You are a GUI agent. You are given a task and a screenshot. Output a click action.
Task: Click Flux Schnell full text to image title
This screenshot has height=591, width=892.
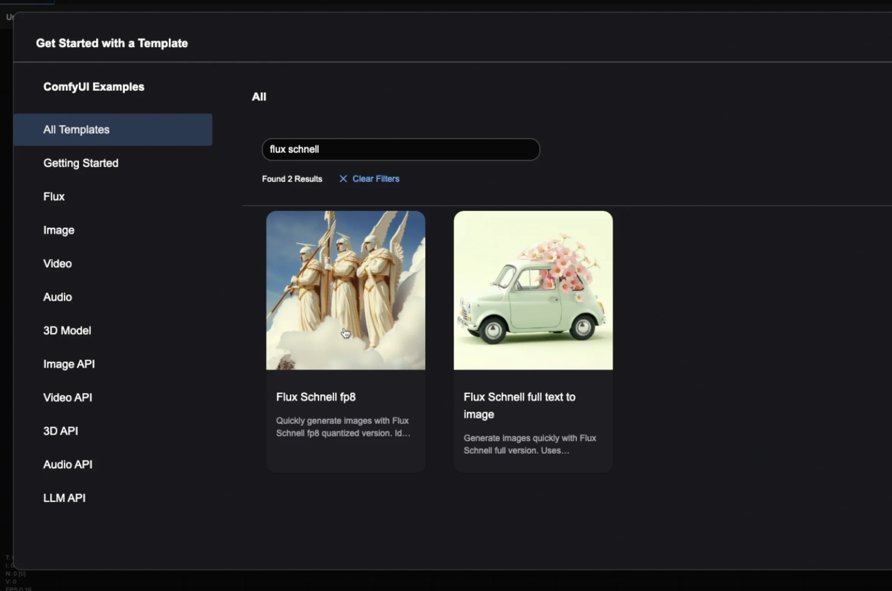click(519, 405)
